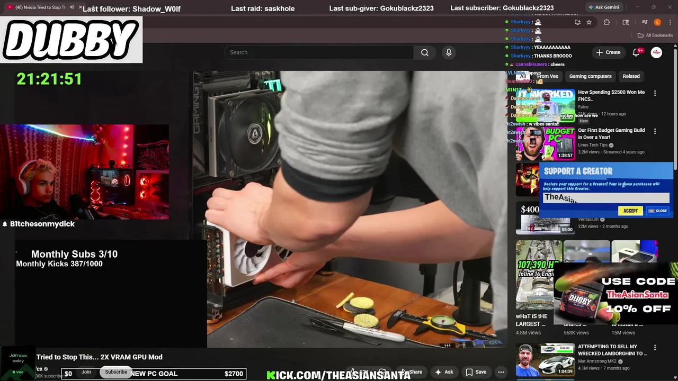
Task: Click the install app icon in address bar
Action: coord(577,22)
